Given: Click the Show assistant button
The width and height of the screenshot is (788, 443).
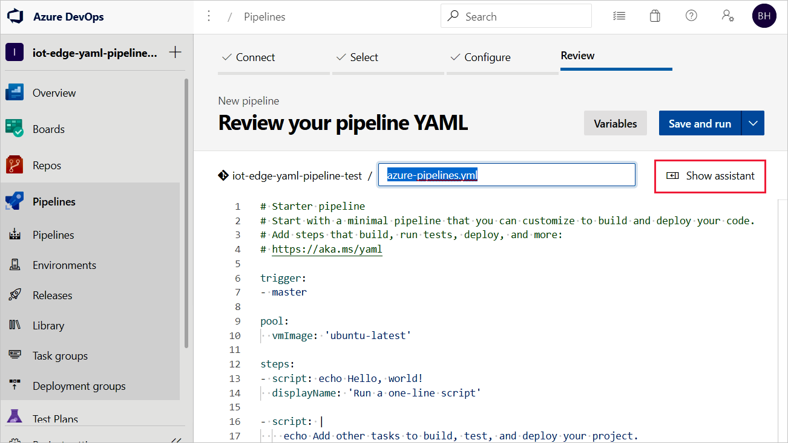Looking at the screenshot, I should point(710,176).
